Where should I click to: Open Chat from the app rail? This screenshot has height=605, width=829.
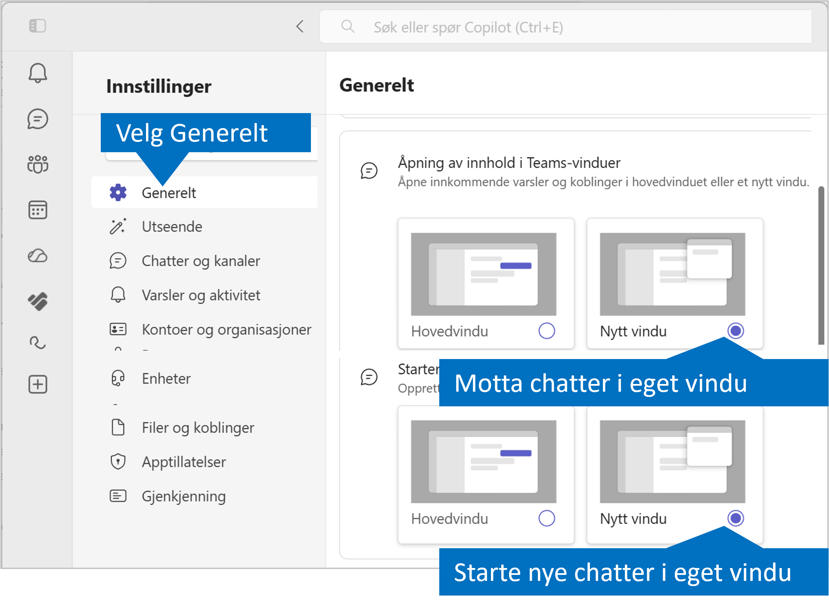point(38,119)
